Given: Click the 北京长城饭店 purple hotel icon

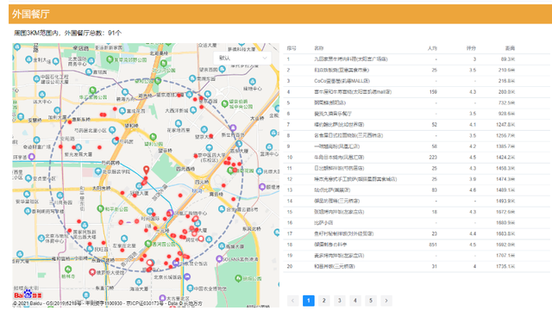Looking at the screenshot, I should [x=187, y=277].
